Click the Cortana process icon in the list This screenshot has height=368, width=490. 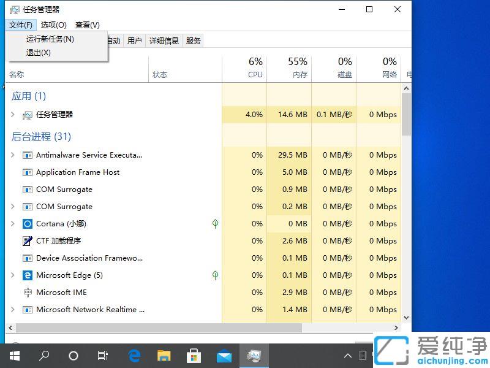(x=27, y=224)
